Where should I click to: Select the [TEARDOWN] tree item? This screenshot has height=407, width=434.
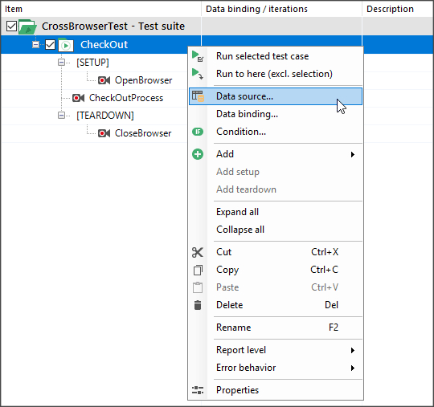pyautogui.click(x=105, y=116)
